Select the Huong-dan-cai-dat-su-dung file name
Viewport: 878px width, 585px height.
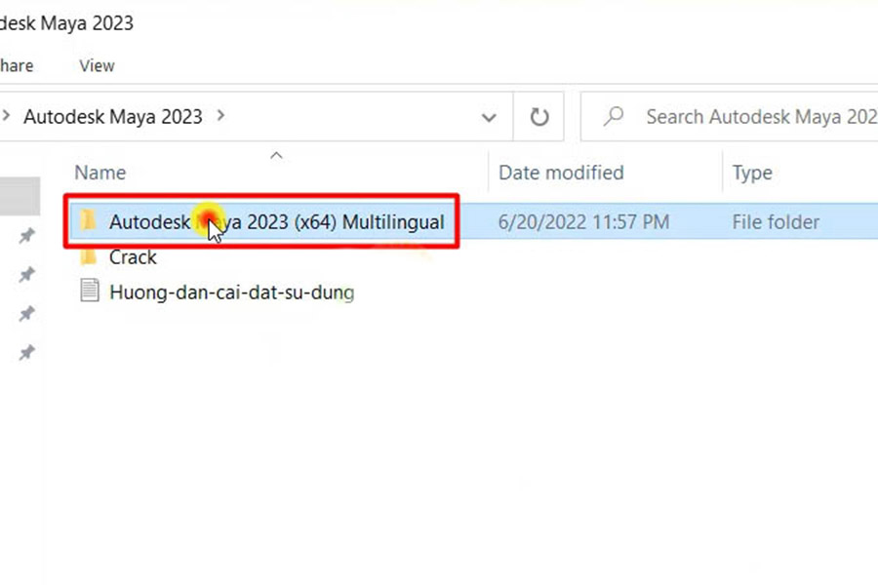pyautogui.click(x=230, y=292)
